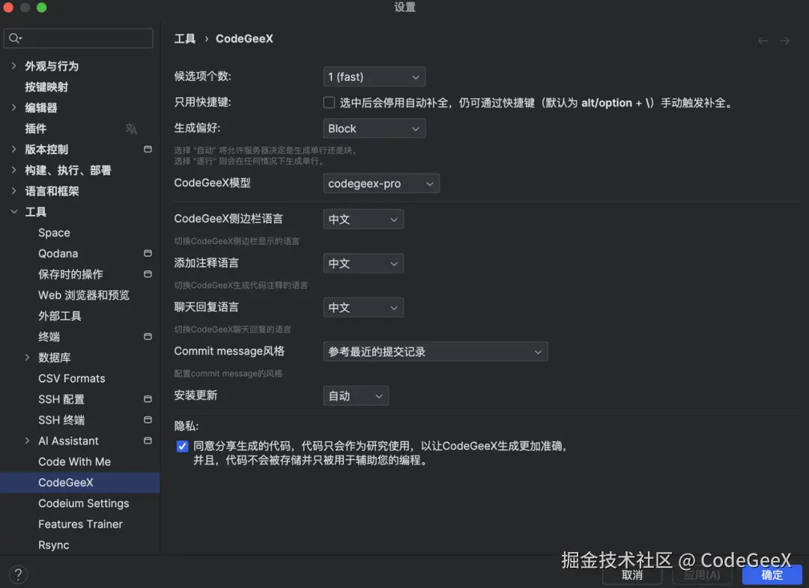This screenshot has height=588, width=809.
Task: Open the CodeGeeX模型 dropdown
Action: (381, 183)
